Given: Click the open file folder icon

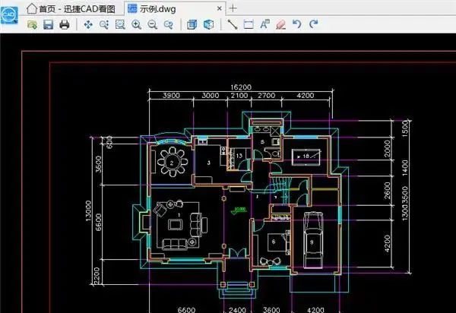Looking at the screenshot, I should (x=32, y=25).
